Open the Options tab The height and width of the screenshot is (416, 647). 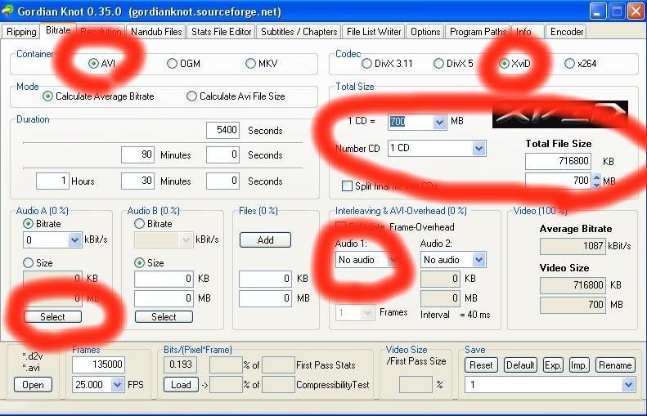tap(425, 32)
